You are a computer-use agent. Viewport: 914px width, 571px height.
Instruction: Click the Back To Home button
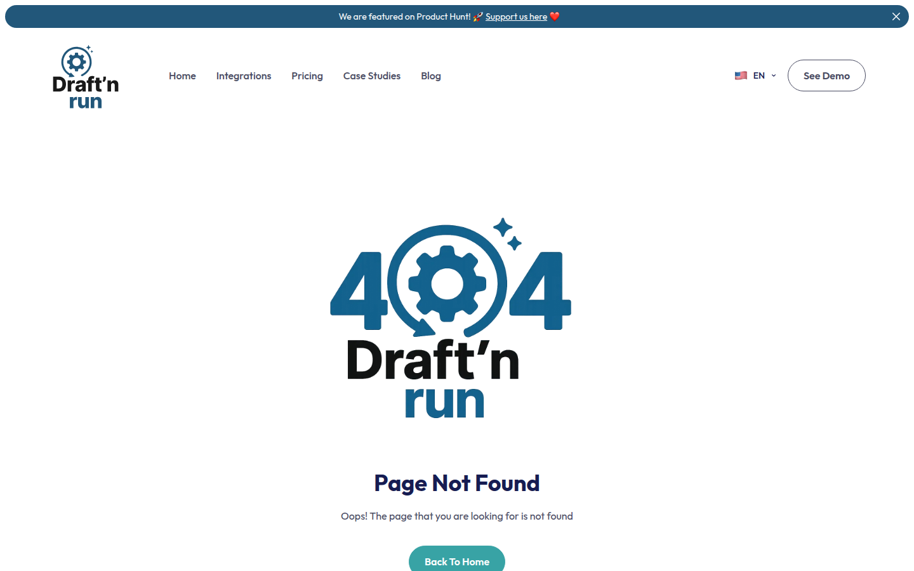tap(457, 561)
